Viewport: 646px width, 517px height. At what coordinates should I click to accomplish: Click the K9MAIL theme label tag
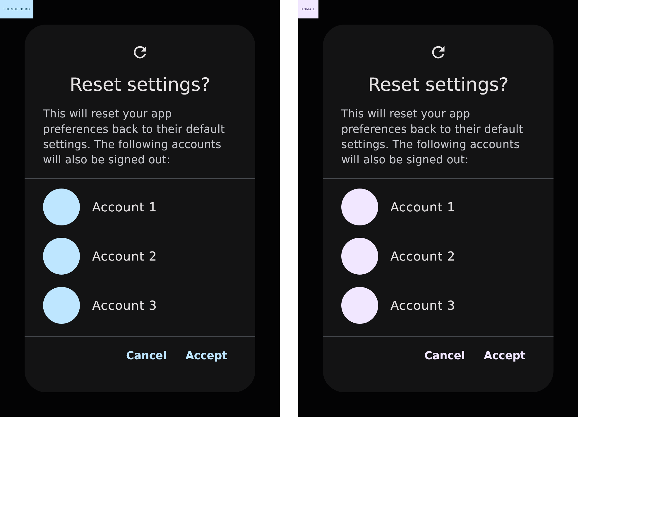(x=308, y=9)
